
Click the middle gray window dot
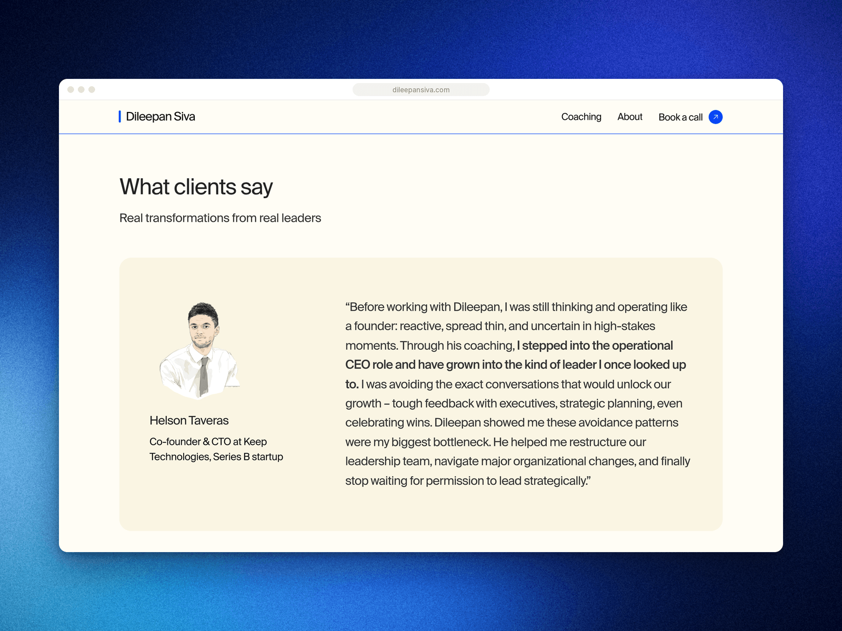pos(81,89)
